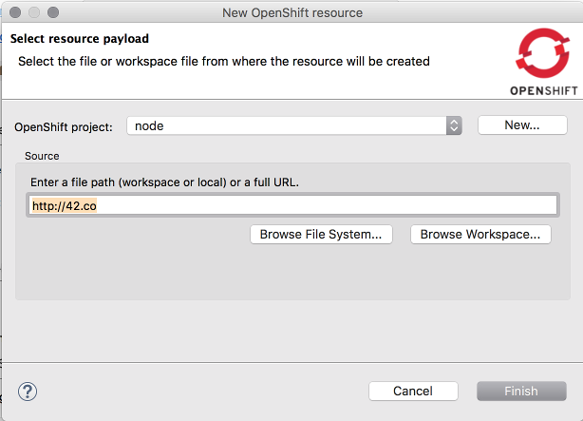Minimize the dialog with the middle title bar button
Image resolution: width=583 pixels, height=421 pixels.
(34, 13)
